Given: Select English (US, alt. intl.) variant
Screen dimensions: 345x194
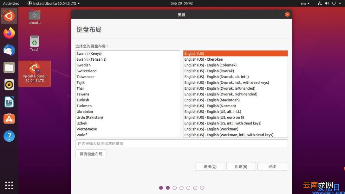Looking at the screenshot, I should coord(235,112).
